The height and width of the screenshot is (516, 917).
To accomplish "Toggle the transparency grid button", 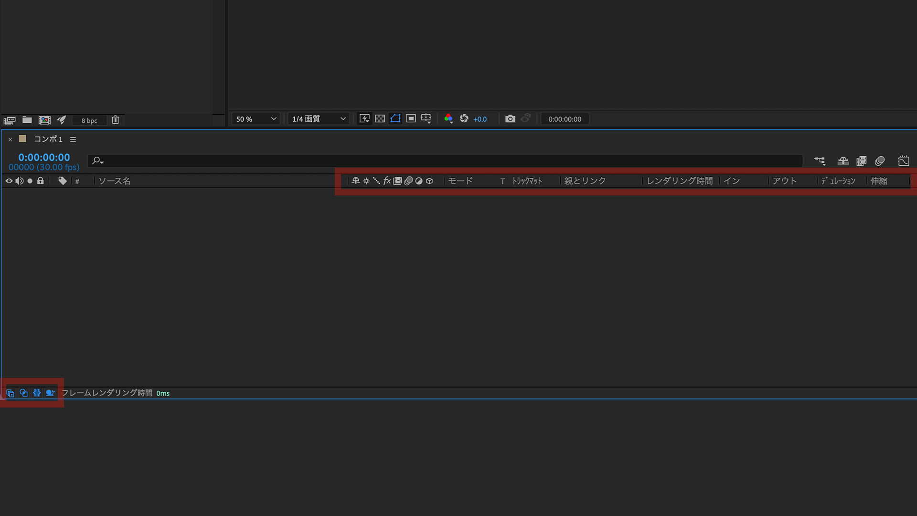I will point(380,119).
